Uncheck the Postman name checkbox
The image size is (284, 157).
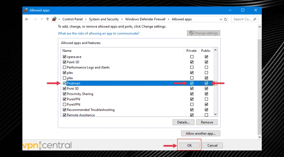(x=64, y=83)
